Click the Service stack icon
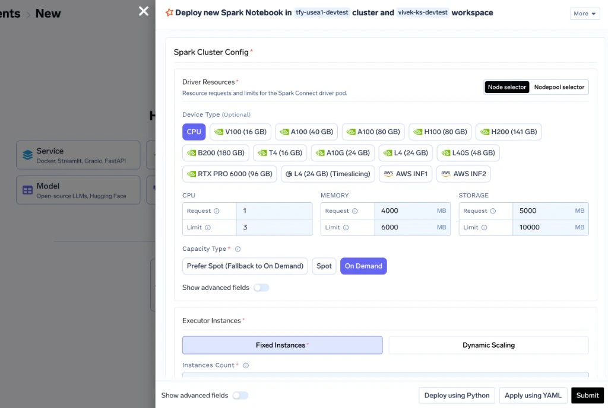Viewport: 608px width, 408px height. [27, 155]
